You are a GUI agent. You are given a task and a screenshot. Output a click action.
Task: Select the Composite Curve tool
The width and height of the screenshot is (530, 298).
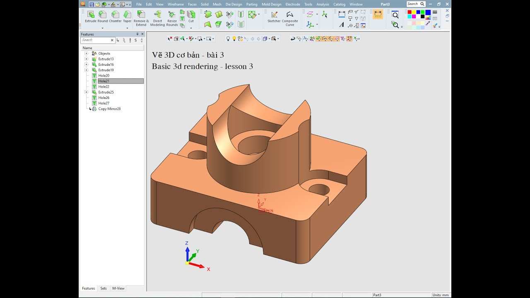click(x=290, y=18)
